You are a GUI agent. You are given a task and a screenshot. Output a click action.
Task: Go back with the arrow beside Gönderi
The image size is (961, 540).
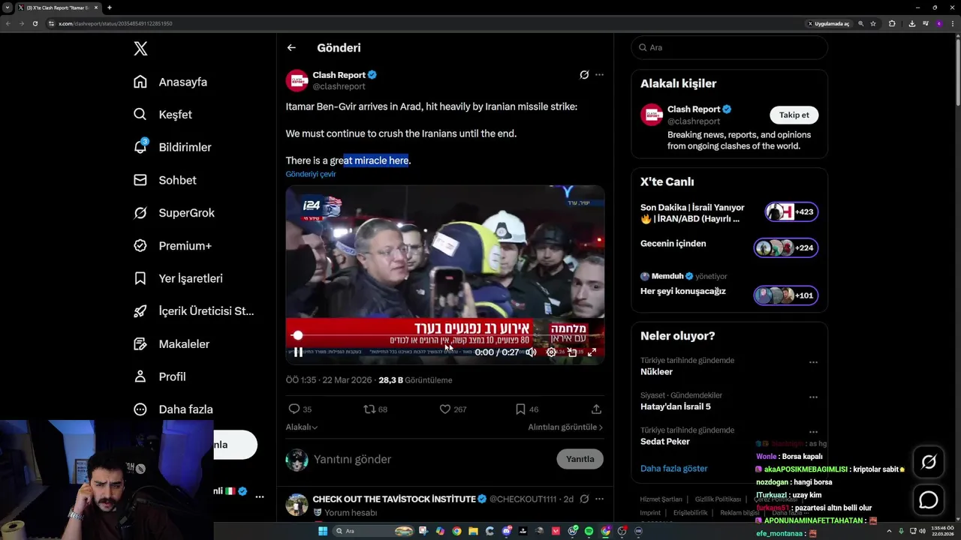[291, 48]
